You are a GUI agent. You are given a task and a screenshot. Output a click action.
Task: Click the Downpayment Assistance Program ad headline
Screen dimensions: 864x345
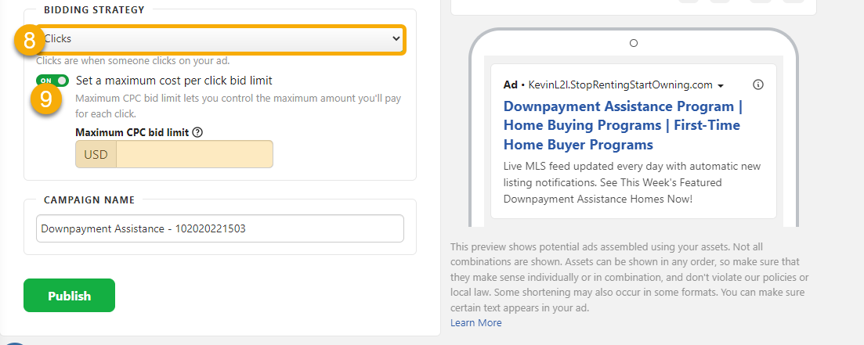(622, 125)
